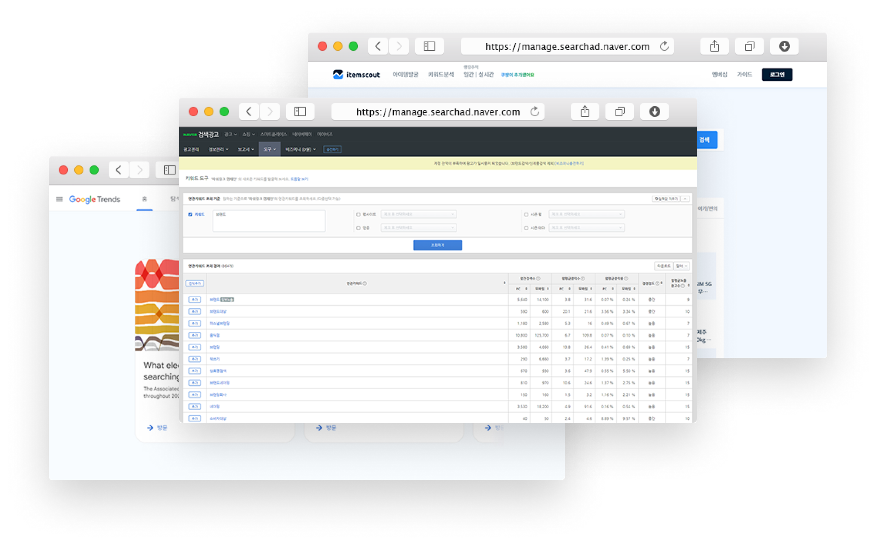This screenshot has width=876, height=545.
Task: Click the itemscout logo
Action: (357, 74)
